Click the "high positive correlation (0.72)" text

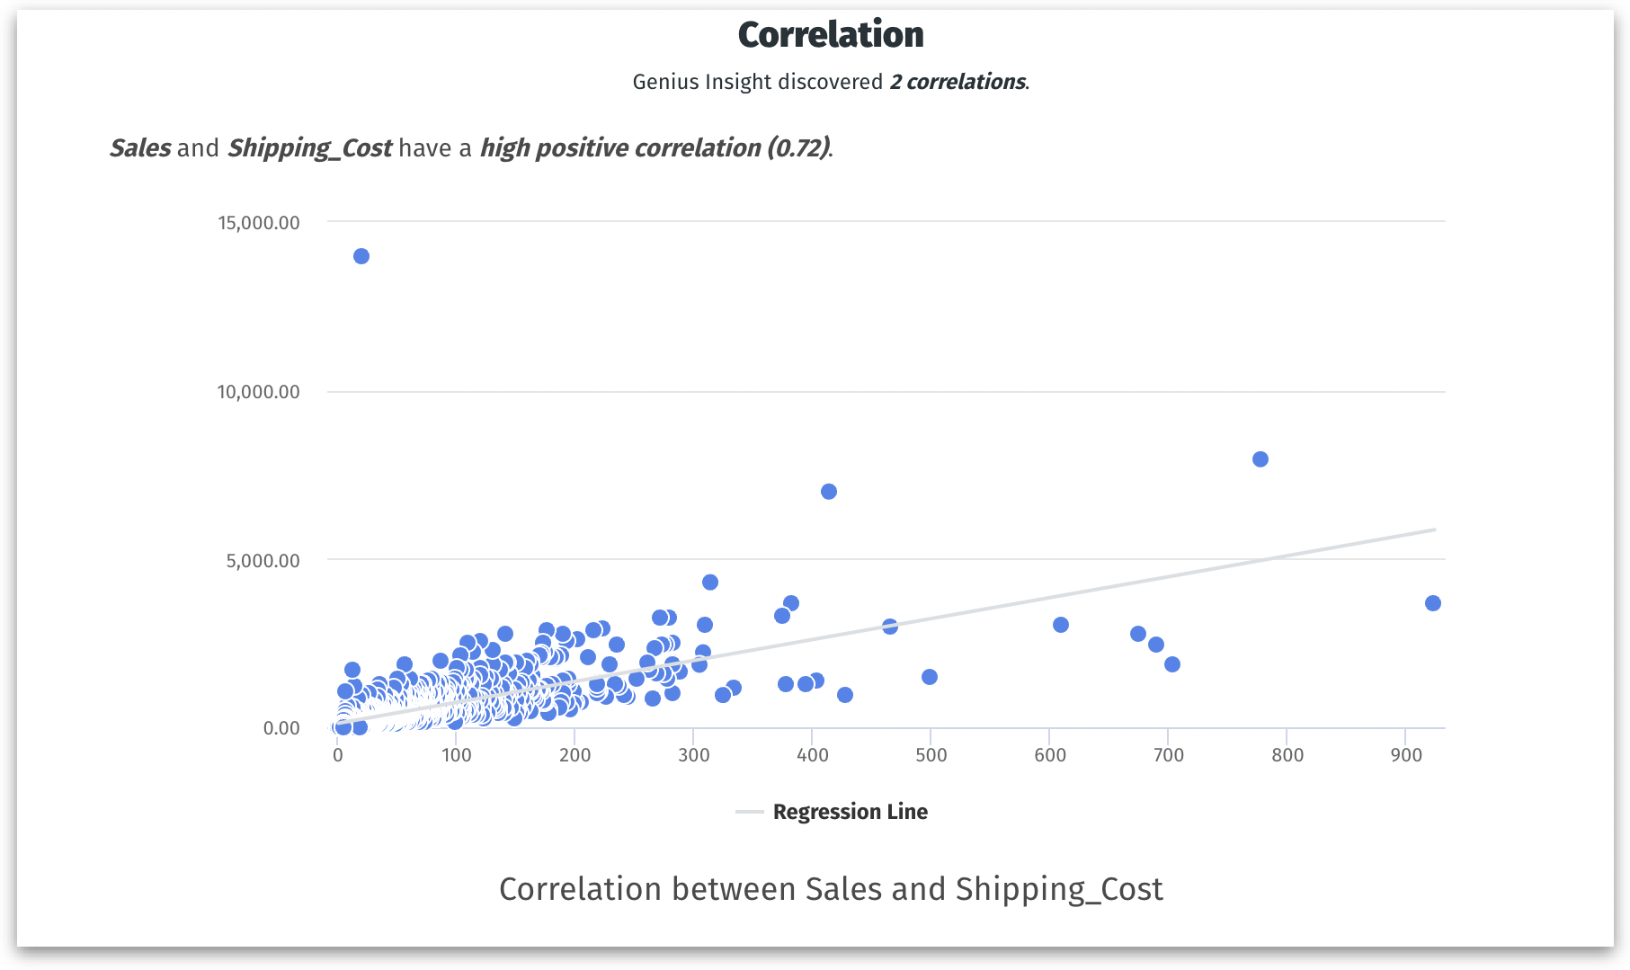(x=655, y=147)
